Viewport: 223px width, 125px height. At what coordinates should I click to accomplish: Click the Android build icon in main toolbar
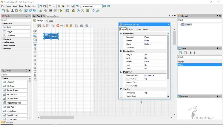[x=60, y=11]
